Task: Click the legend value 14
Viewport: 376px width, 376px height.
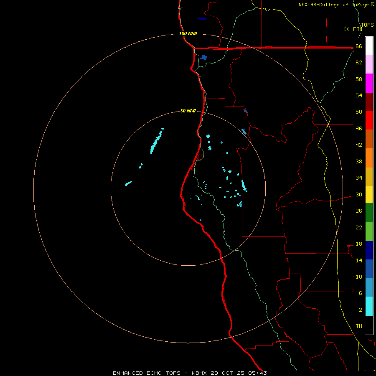Action: [359, 260]
